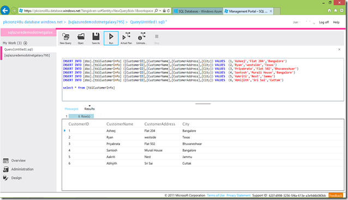Viewport: 348px width, 200px height.
Task: Open a new blank browser tab
Action: 277,11
